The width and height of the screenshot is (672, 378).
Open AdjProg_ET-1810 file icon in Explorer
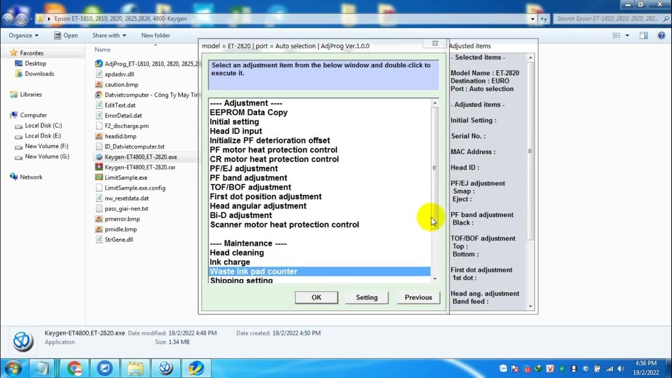pos(99,64)
